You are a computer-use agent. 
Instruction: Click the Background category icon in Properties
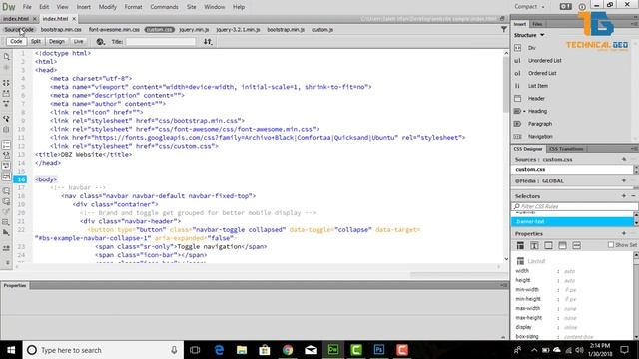(x=562, y=246)
